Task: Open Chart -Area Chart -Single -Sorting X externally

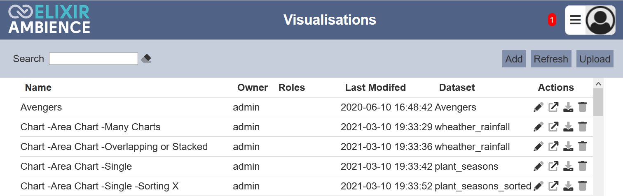Action: tap(553, 186)
